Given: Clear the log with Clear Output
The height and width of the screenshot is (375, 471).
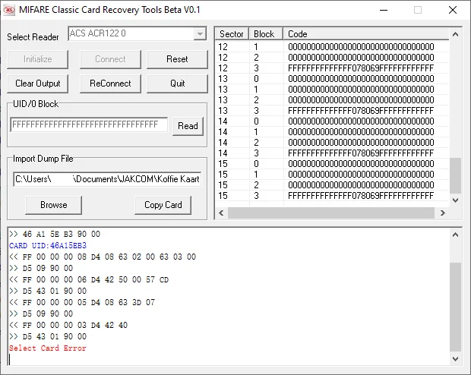Looking at the screenshot, I should tap(37, 84).
